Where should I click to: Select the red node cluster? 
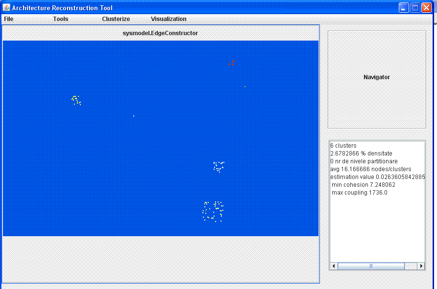pyautogui.click(x=232, y=63)
